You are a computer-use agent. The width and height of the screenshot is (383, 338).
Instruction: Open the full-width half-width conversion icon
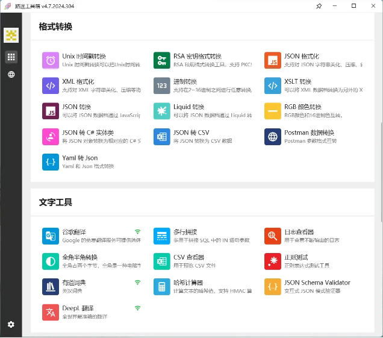tap(51, 261)
